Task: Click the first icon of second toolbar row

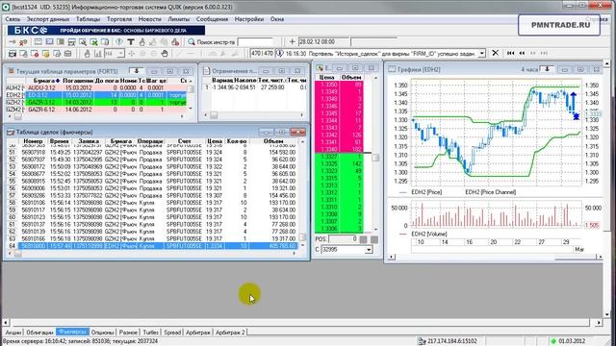Action: 13,54
